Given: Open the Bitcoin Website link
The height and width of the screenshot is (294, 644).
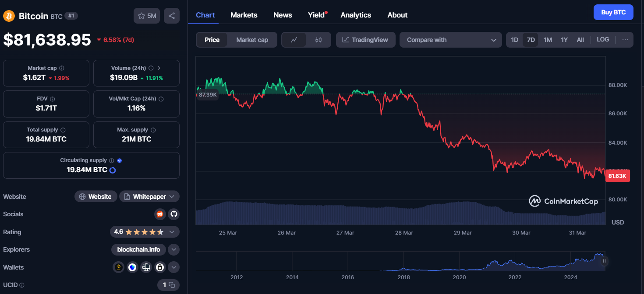Looking at the screenshot, I should point(96,197).
